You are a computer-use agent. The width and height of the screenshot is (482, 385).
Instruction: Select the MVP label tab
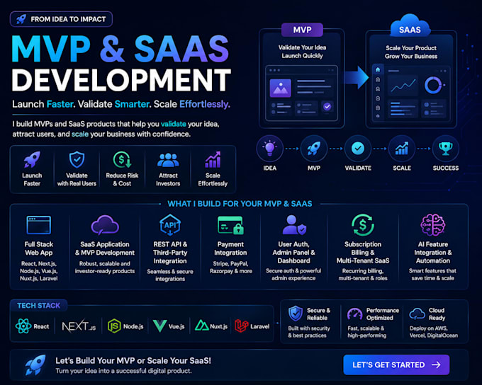302,30
